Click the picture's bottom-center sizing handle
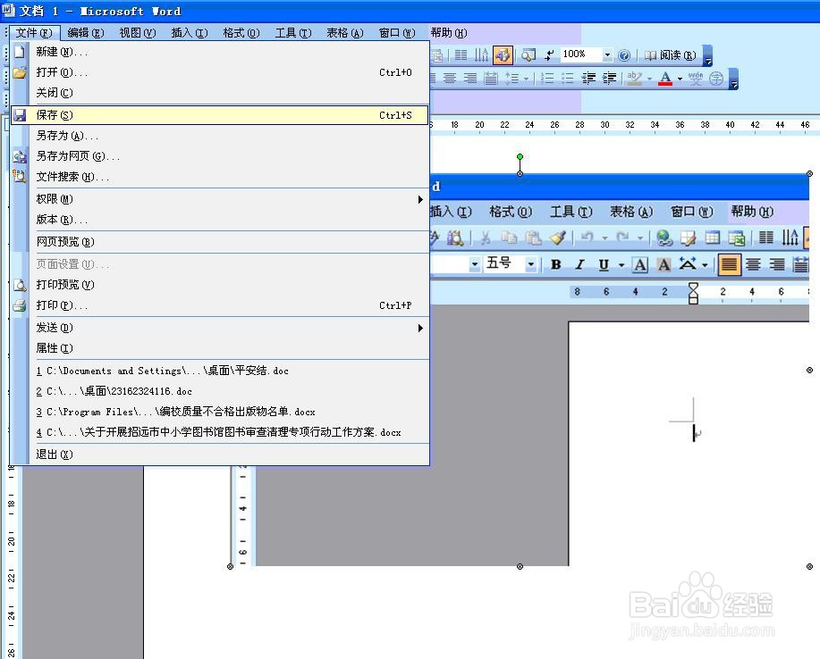Image resolution: width=820 pixels, height=659 pixels. click(x=520, y=566)
